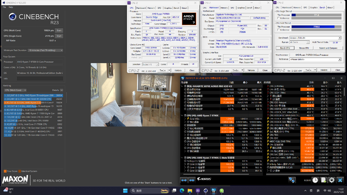
Task: Click Submit and Compare button
Action: click(x=328, y=48)
